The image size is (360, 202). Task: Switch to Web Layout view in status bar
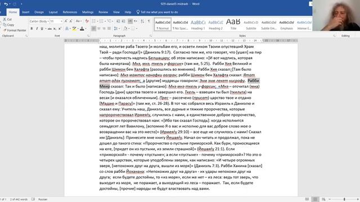[323, 199]
